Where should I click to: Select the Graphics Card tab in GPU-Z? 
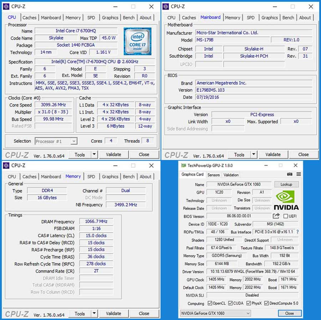[x=193, y=174]
